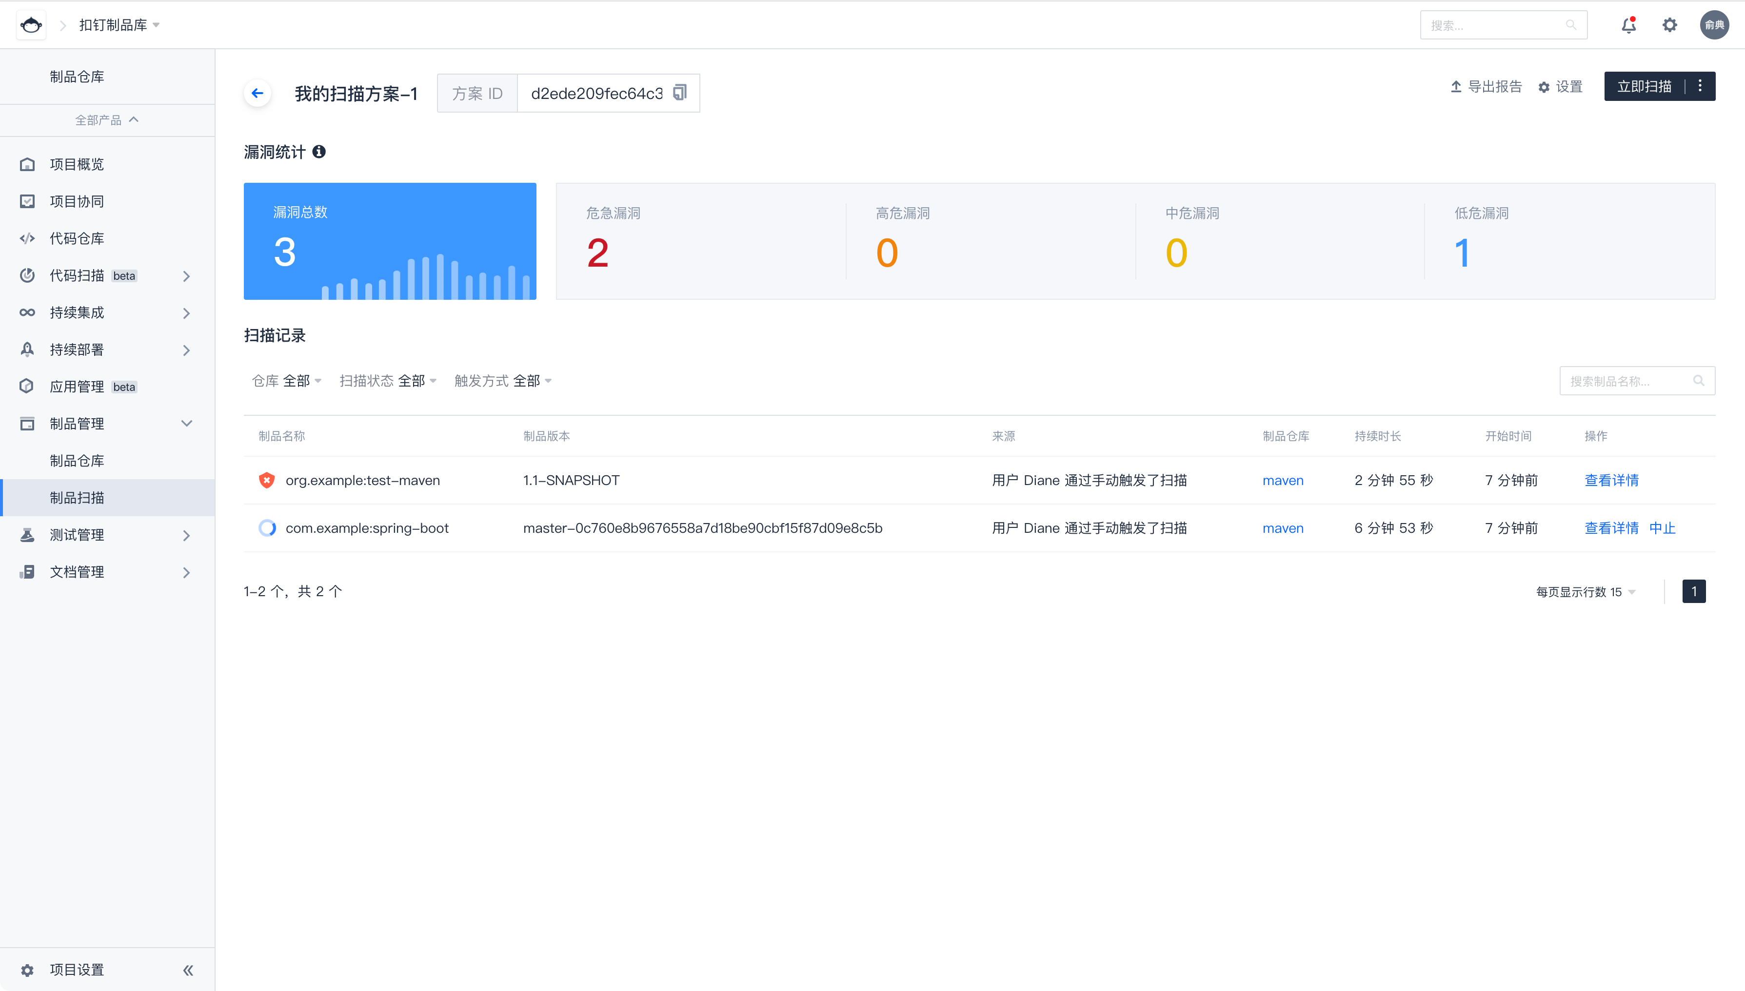Click the 搜索制品名称 search field

point(1627,381)
